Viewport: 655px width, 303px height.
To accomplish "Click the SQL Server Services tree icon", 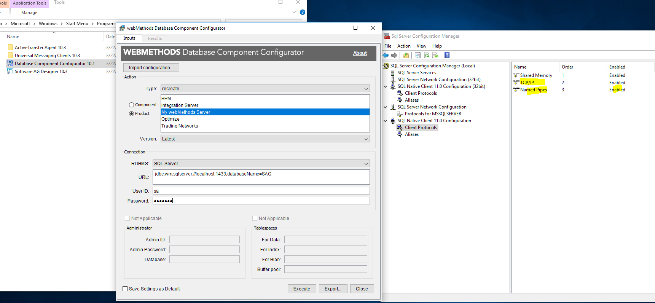I will click(393, 73).
